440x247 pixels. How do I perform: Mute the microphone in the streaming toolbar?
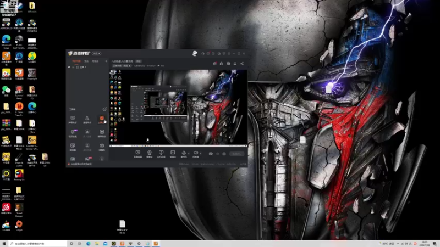click(x=184, y=153)
